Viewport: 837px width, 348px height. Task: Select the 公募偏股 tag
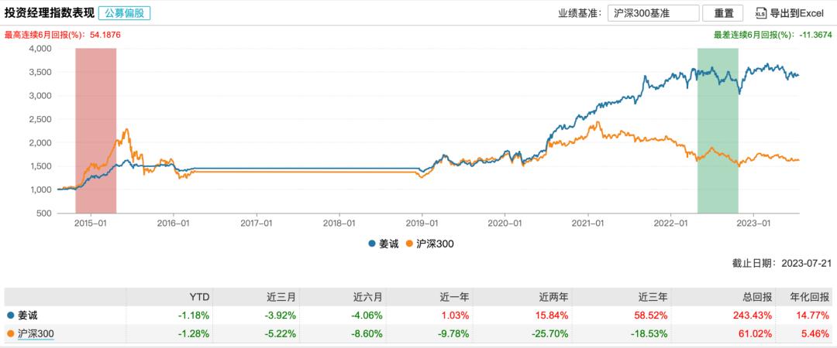[125, 13]
